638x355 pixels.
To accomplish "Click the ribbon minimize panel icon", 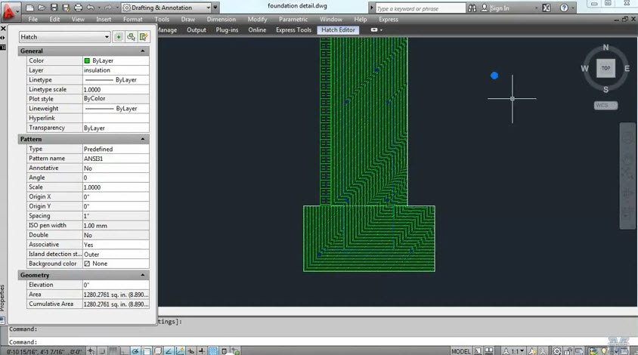I will (374, 29).
